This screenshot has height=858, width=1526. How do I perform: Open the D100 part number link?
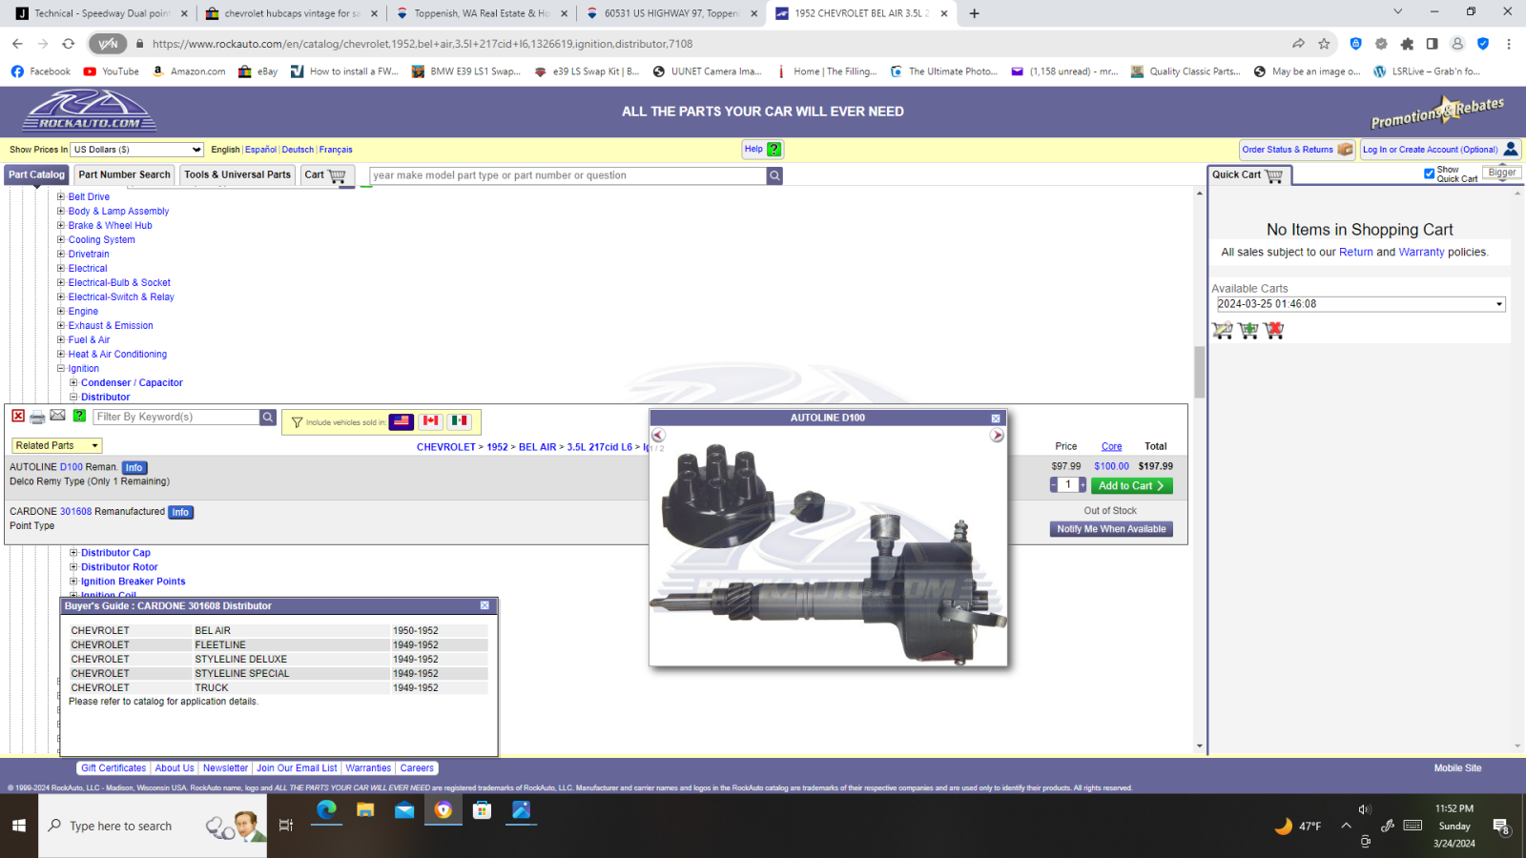click(x=72, y=467)
